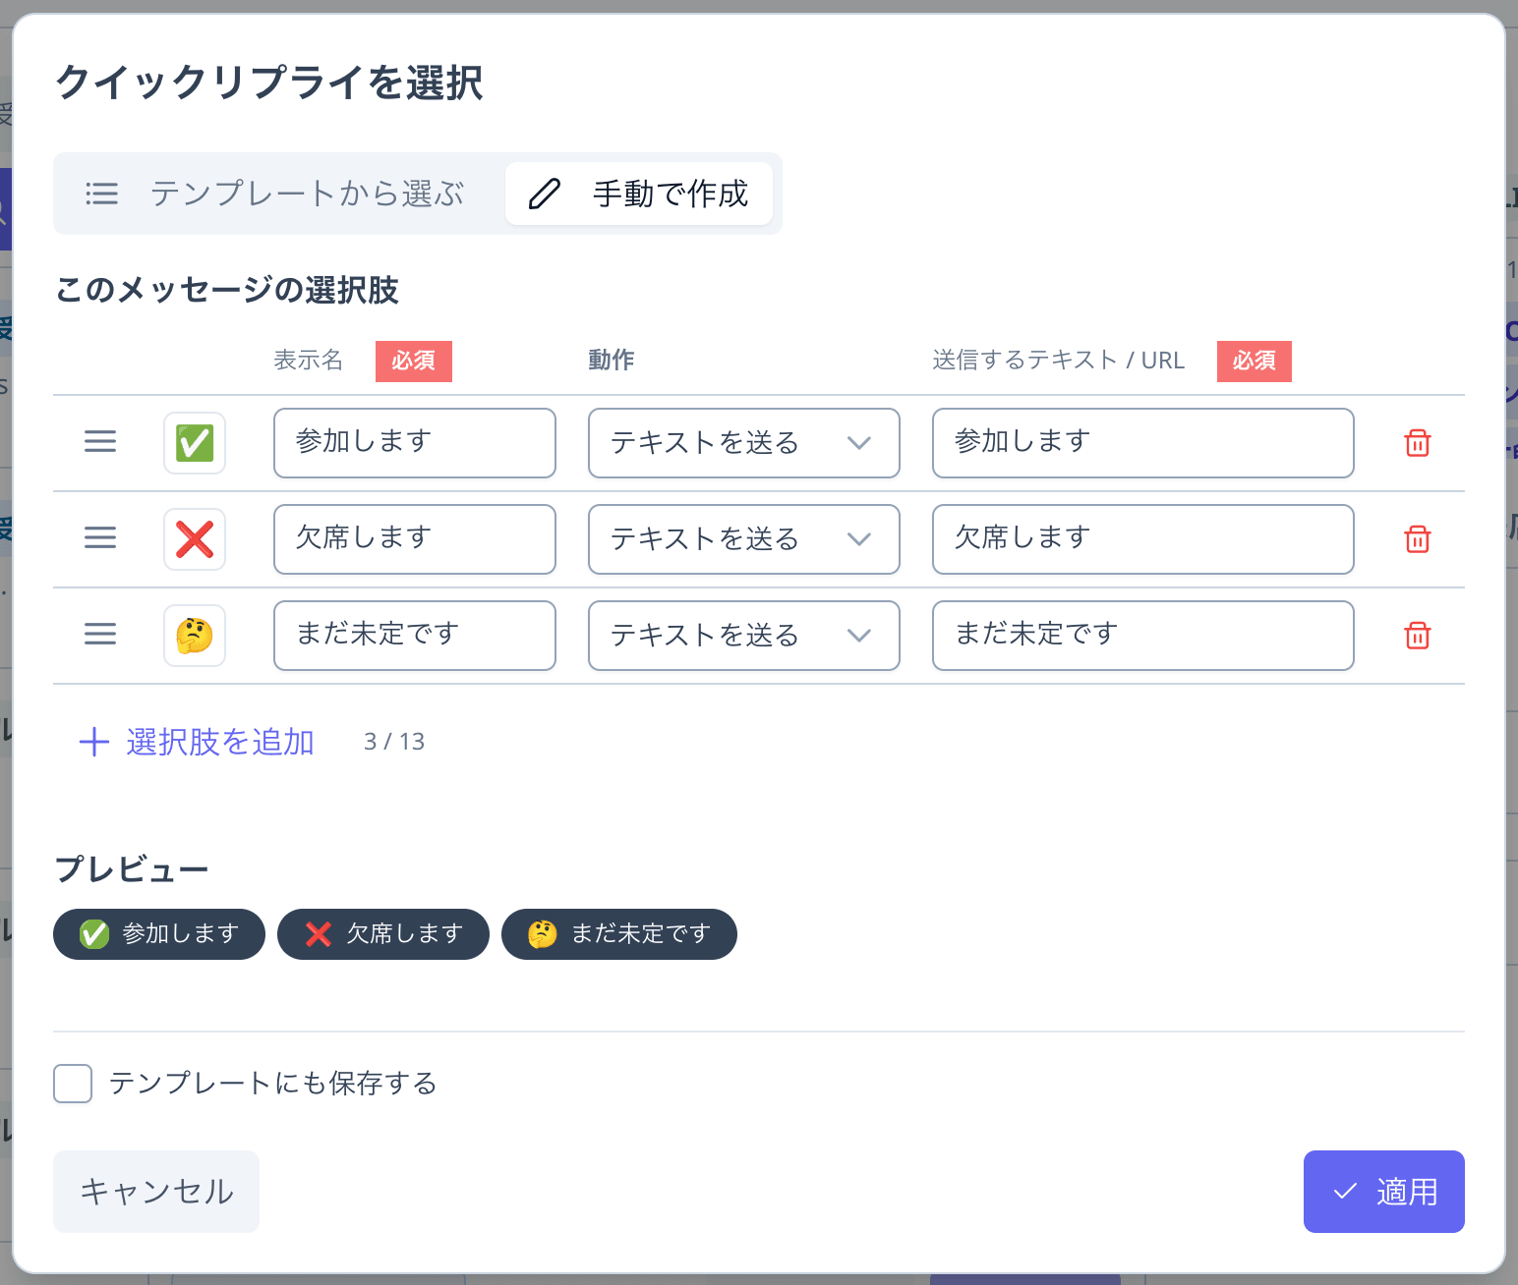
Task: Edit display name field まだ未定です
Action: pos(415,636)
